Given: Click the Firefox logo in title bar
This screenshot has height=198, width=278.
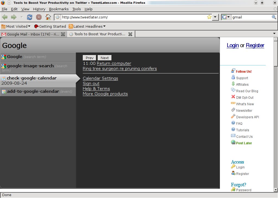Looking at the screenshot, I should click(3, 3).
